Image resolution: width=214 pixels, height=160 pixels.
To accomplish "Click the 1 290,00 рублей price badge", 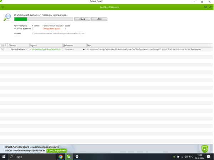I will (x=56, y=151).
